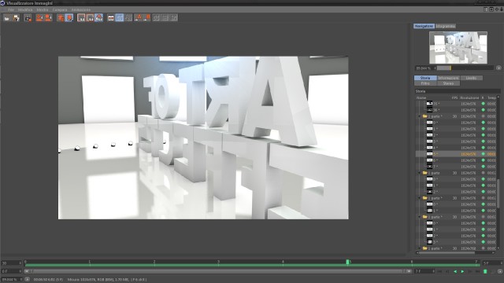Click the toolbar icon showing orange letter A
This screenshot has width=504, height=283.
coord(139,18)
